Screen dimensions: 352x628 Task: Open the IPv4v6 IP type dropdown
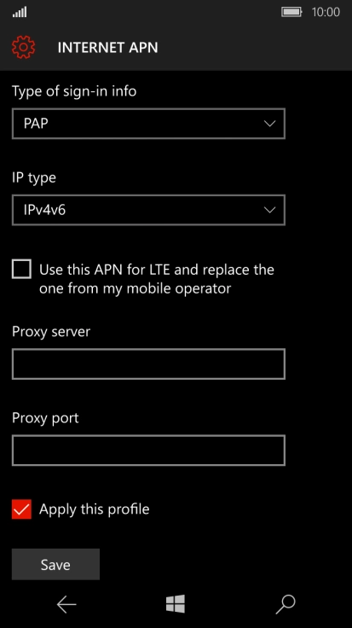pos(148,210)
